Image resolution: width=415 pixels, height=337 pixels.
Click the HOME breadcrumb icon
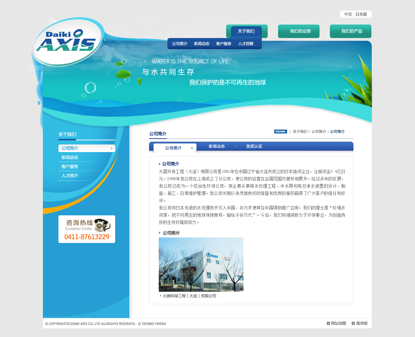[280, 132]
